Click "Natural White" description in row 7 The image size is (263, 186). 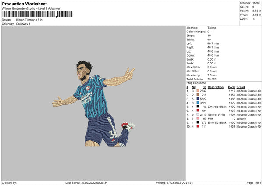coord(217,114)
